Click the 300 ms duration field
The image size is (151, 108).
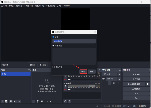(112, 79)
